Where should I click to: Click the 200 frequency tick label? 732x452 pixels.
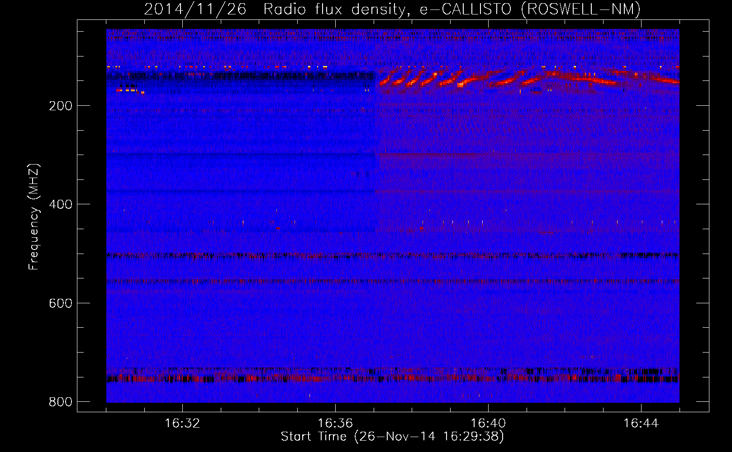(61, 106)
